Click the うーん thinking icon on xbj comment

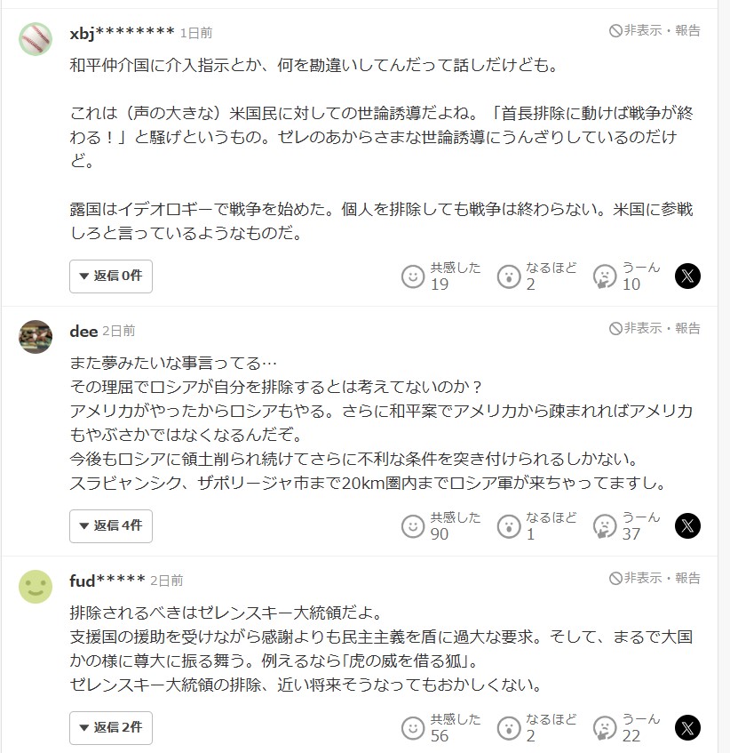(604, 276)
